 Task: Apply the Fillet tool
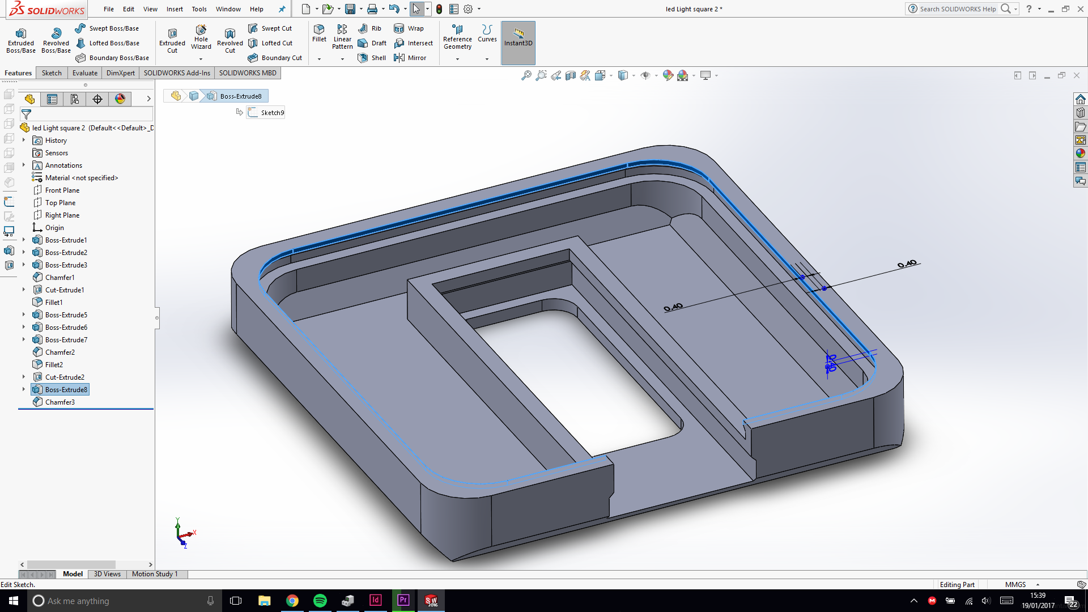coord(319,33)
